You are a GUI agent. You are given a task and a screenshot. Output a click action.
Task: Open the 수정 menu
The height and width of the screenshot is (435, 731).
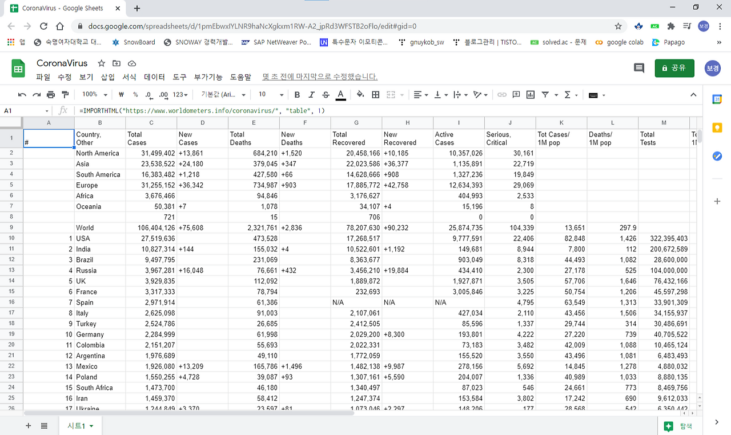point(65,77)
